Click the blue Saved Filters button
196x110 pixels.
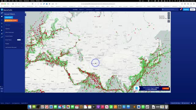click(9, 17)
